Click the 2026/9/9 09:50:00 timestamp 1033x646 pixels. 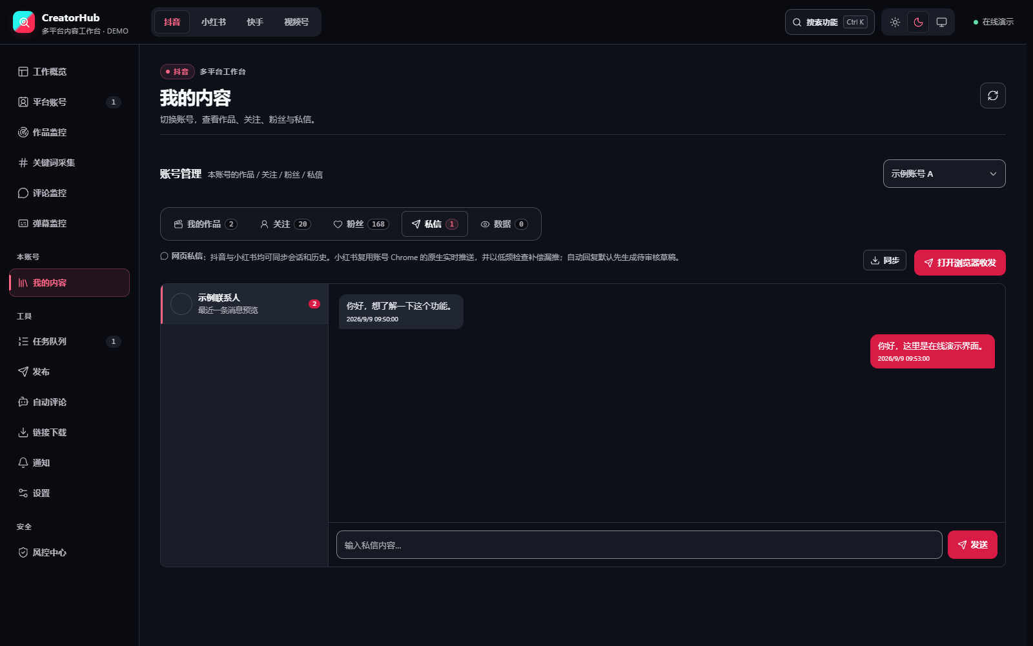point(373,319)
